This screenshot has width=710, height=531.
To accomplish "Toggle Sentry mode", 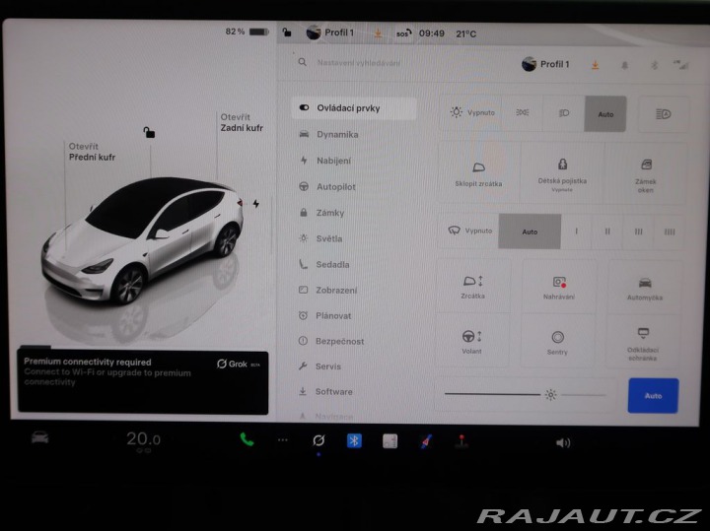I will (557, 343).
